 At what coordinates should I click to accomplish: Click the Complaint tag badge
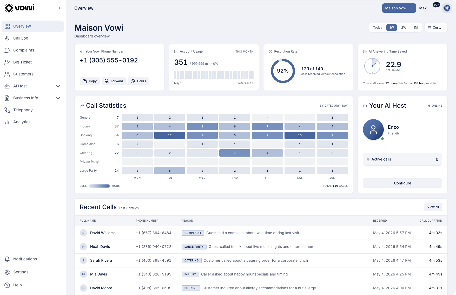coord(193,233)
